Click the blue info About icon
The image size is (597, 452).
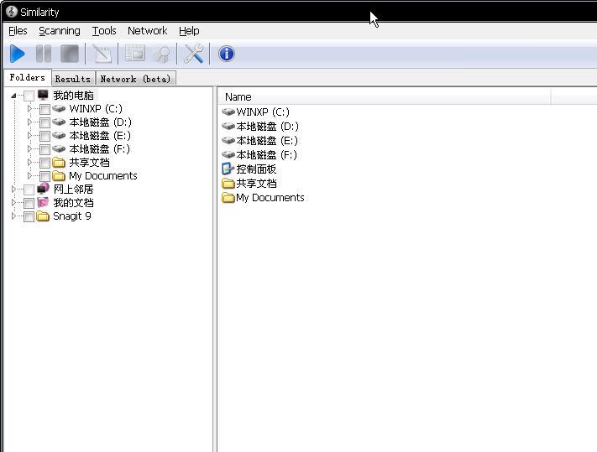click(226, 55)
